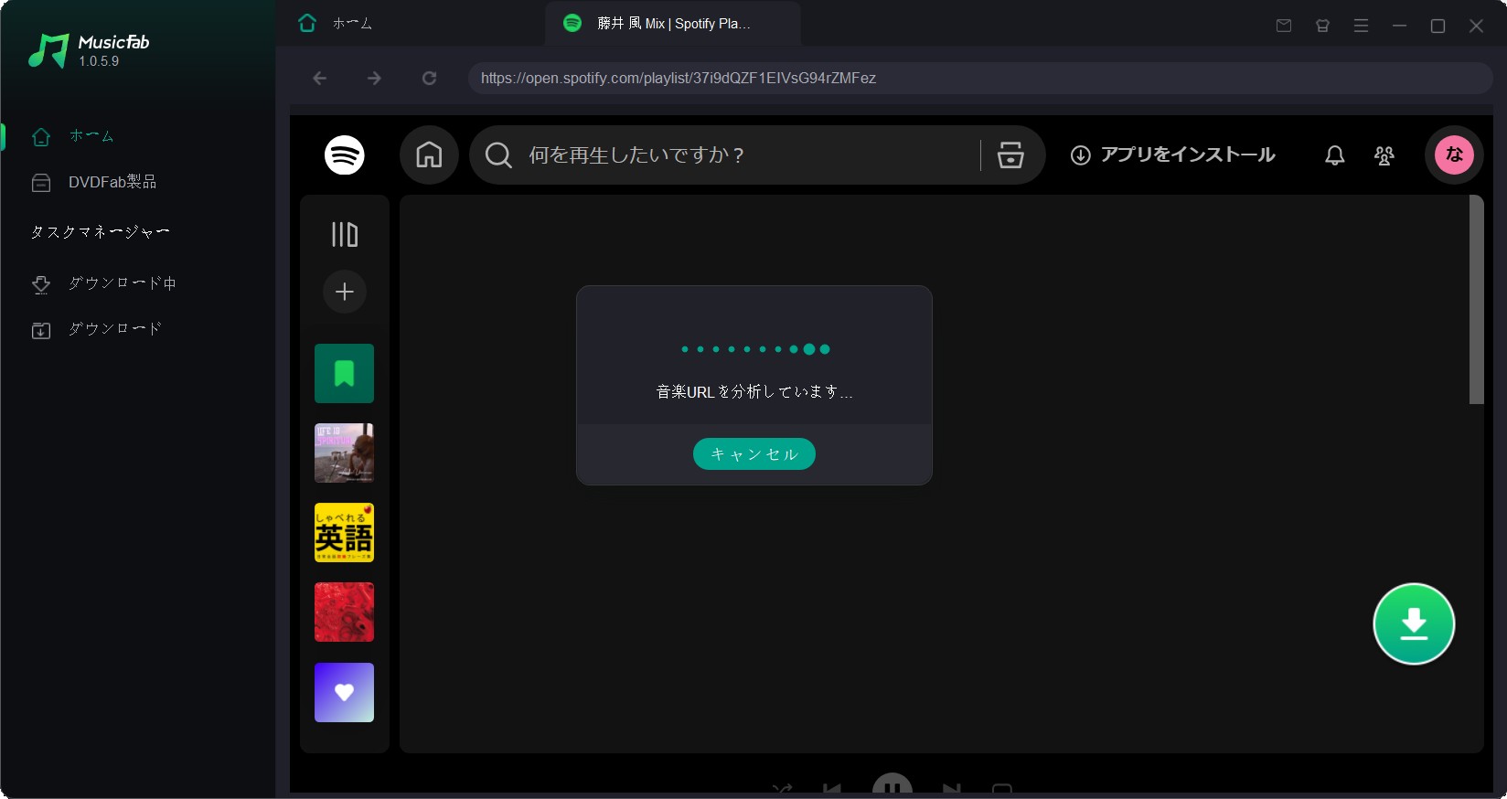Click アプリをインストール link
The height and width of the screenshot is (799, 1507).
(1173, 154)
